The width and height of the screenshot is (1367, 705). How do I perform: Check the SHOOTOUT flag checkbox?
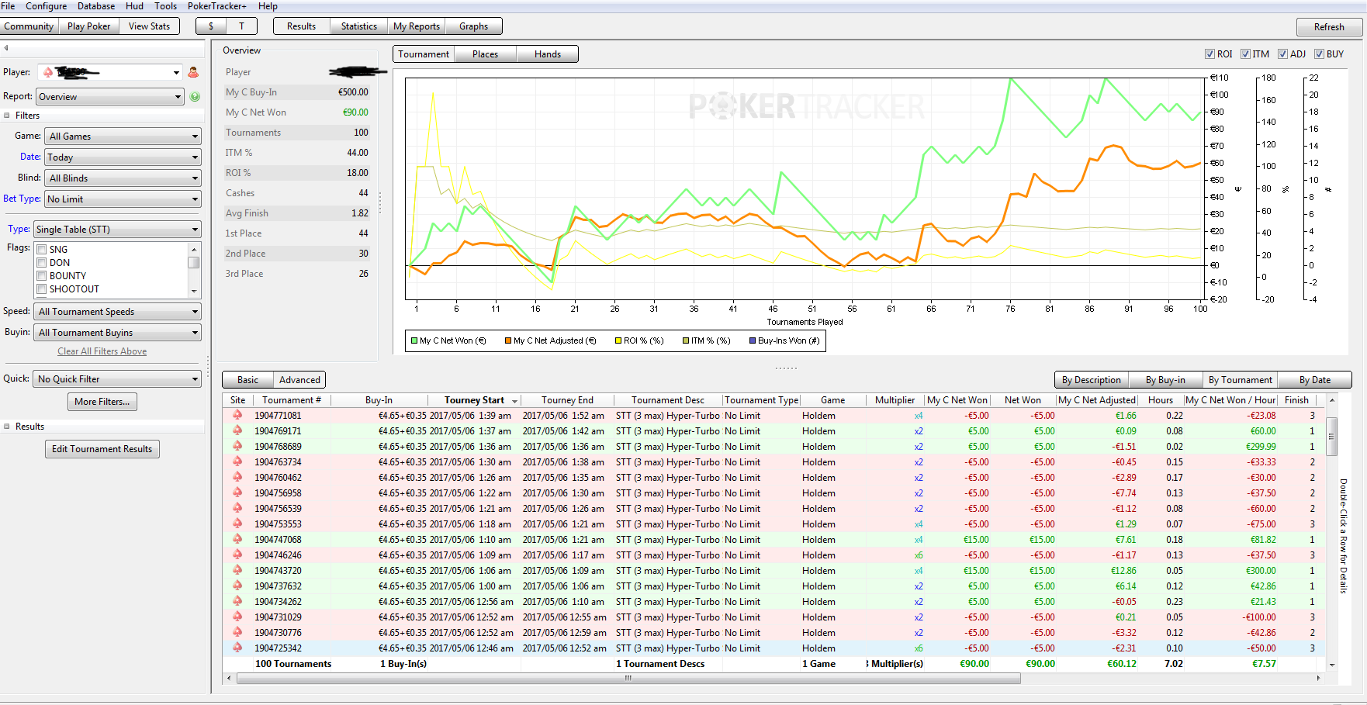(x=42, y=289)
